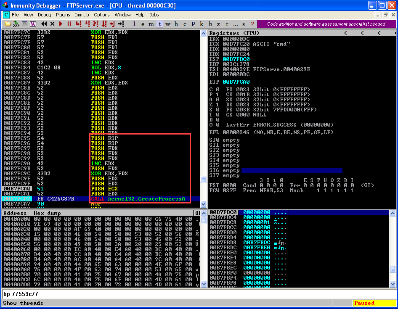Screen dimensions: 398x309
Task: Click the purple code auditor banner
Action: pyautogui.click(x=326, y=24)
